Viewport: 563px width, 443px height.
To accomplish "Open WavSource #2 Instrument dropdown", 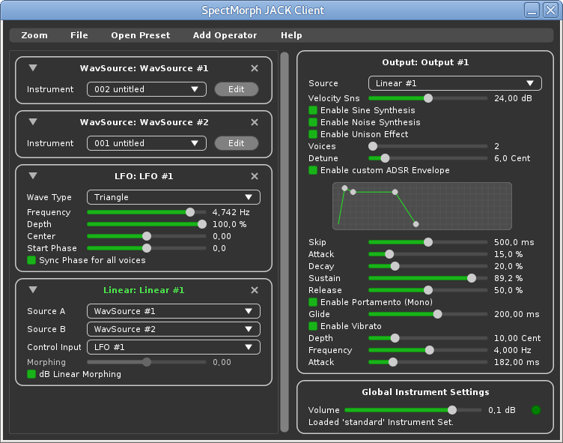I will tap(147, 143).
